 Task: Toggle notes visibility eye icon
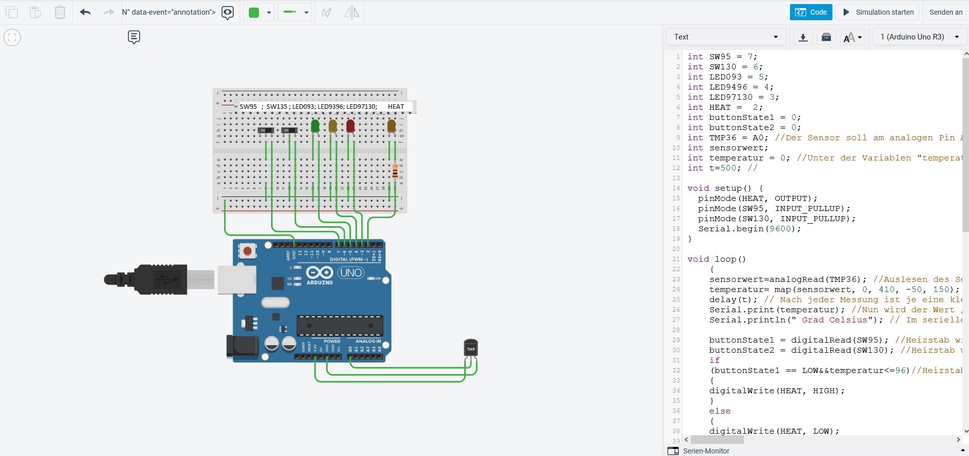point(228,13)
